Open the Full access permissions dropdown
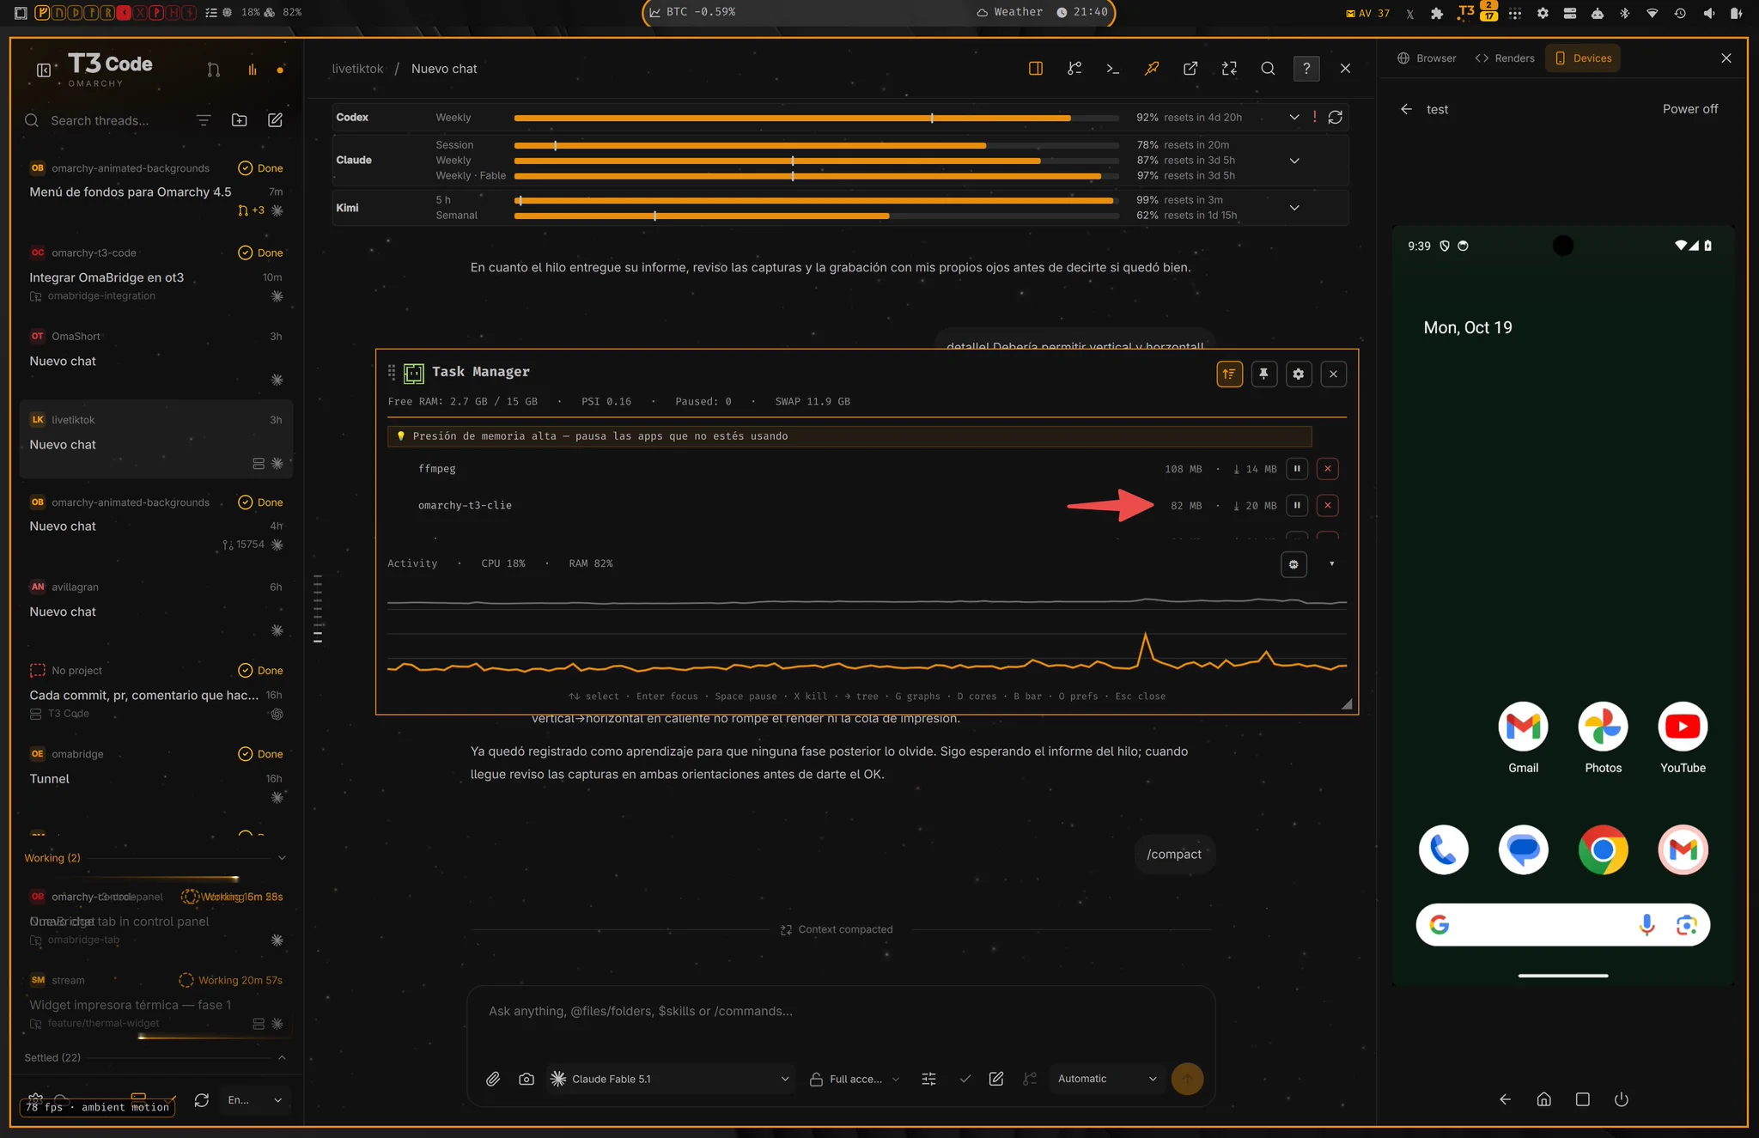1759x1138 pixels. click(855, 1079)
